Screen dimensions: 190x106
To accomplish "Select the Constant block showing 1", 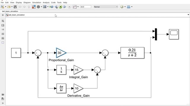I will (x=16, y=53).
